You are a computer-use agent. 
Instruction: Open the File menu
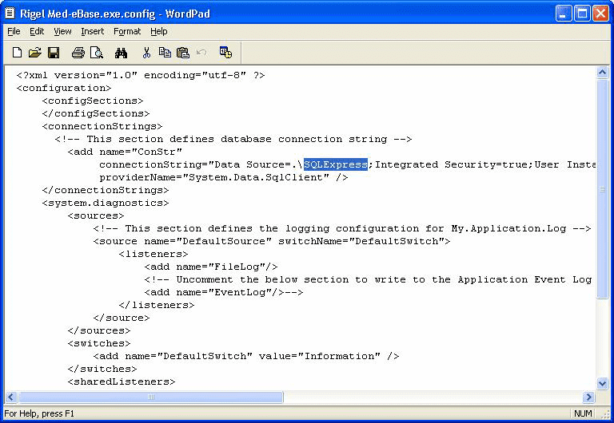coord(14,31)
